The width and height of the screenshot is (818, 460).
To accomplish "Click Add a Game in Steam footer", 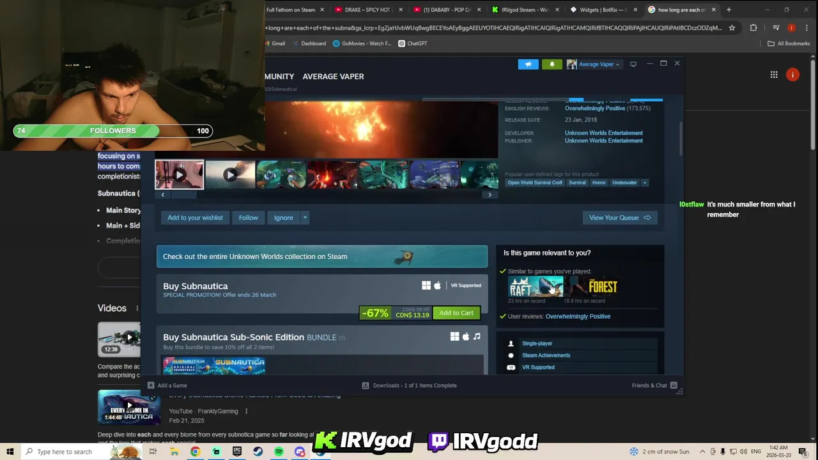I will coord(167,385).
